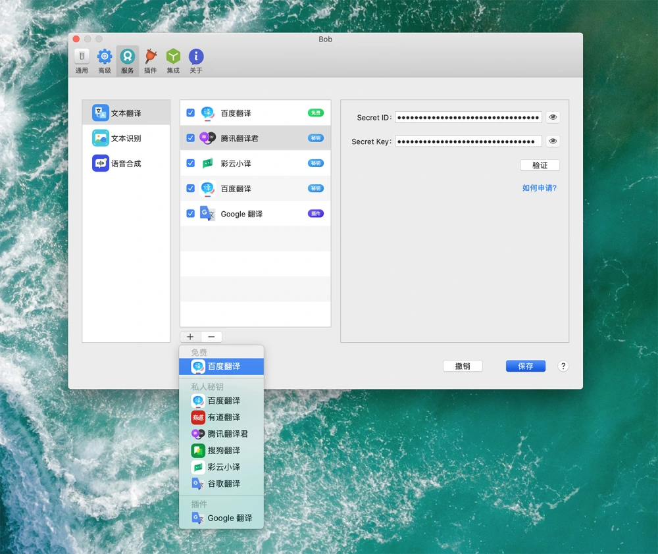Uncheck the 秘钥 百度翻译 service checkbox

tap(191, 188)
